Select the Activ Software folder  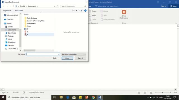pos(31,18)
